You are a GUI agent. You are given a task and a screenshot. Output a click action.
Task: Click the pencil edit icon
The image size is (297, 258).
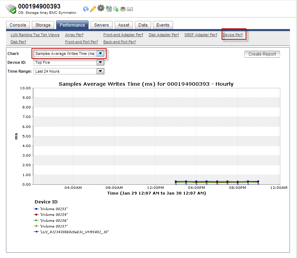93,9
